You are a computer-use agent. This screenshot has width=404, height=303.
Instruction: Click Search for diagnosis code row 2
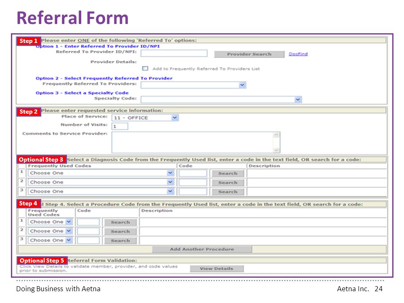click(228, 183)
